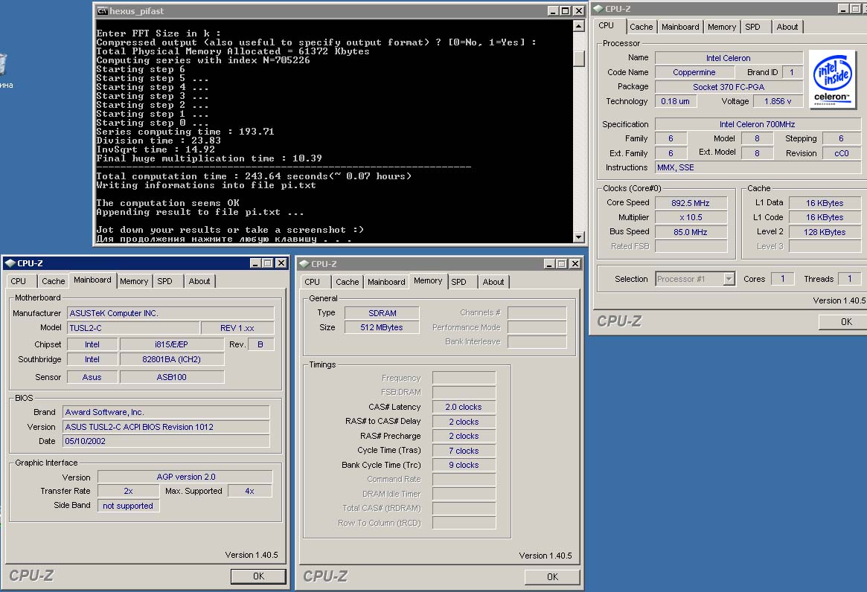The width and height of the screenshot is (867, 592).
Task: Click 'Total computation time' line in console
Action: [254, 176]
